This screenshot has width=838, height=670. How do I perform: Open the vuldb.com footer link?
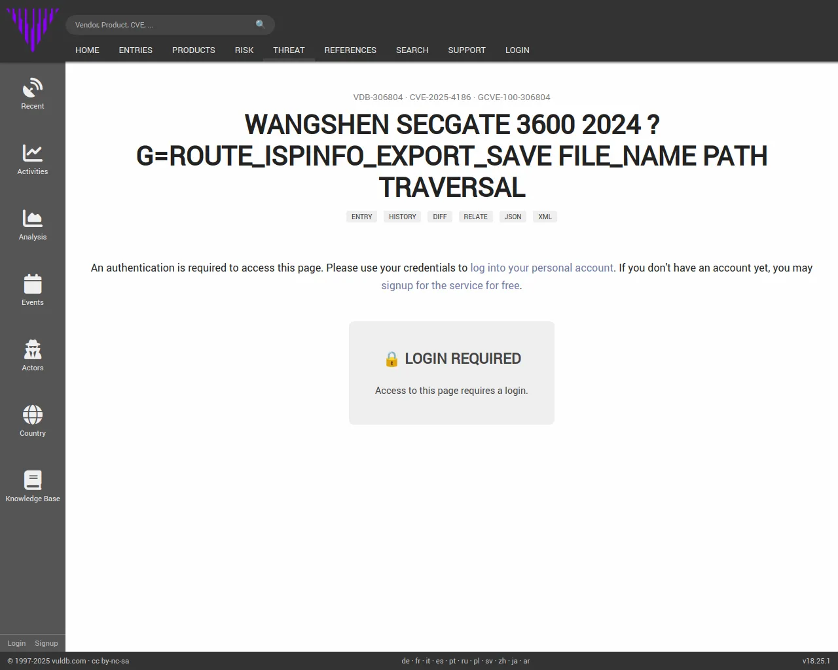pos(69,661)
